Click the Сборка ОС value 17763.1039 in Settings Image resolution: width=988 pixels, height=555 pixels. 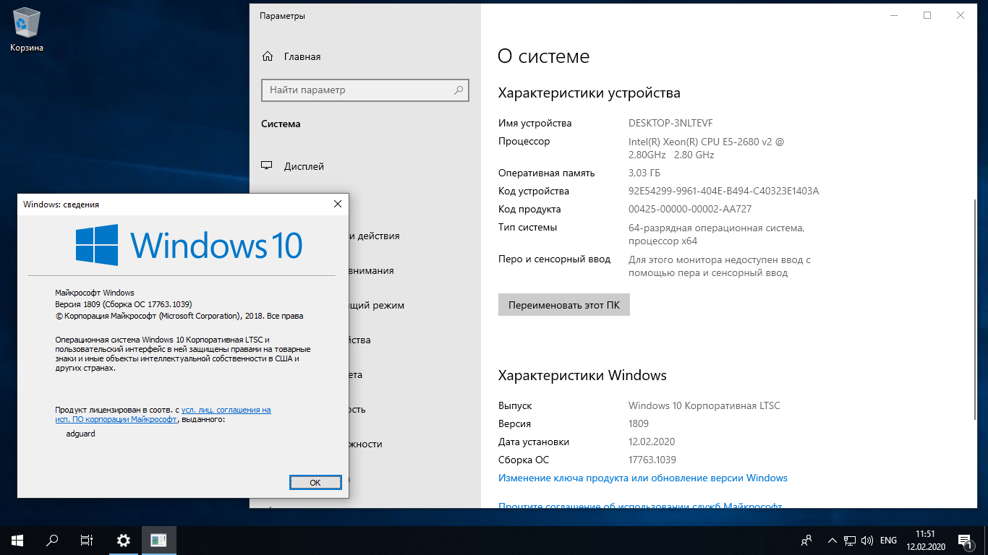click(652, 460)
